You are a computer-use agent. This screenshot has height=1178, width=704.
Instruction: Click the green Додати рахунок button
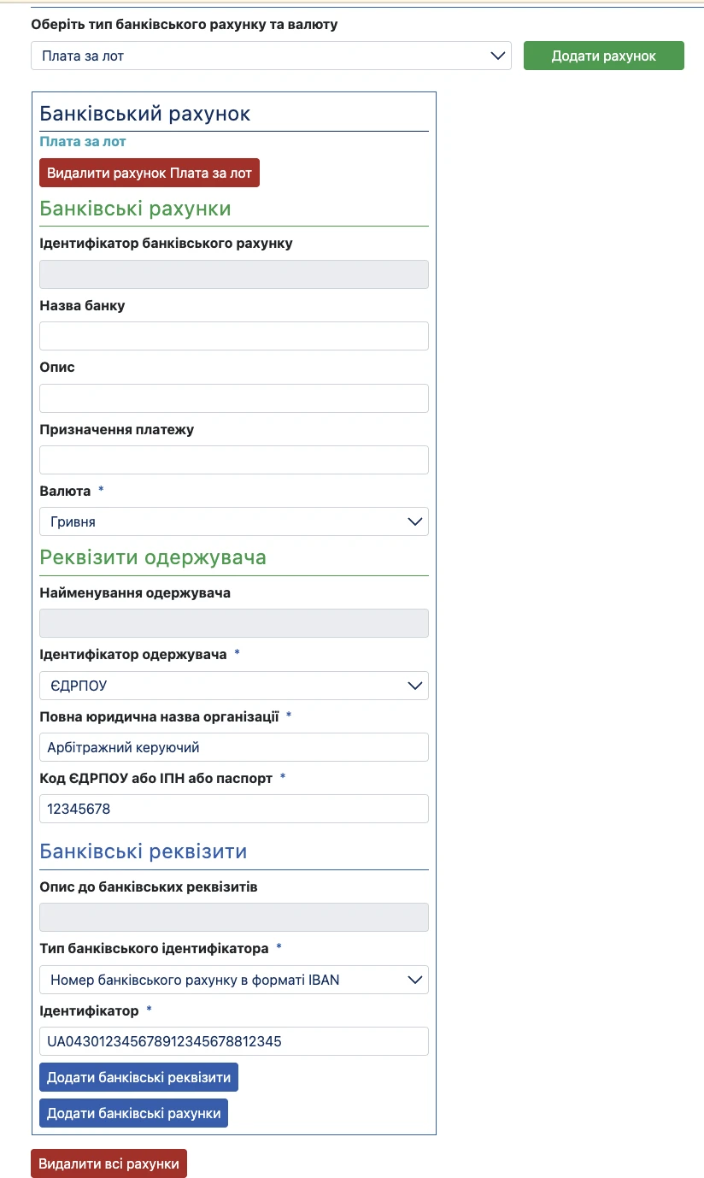[x=604, y=56]
